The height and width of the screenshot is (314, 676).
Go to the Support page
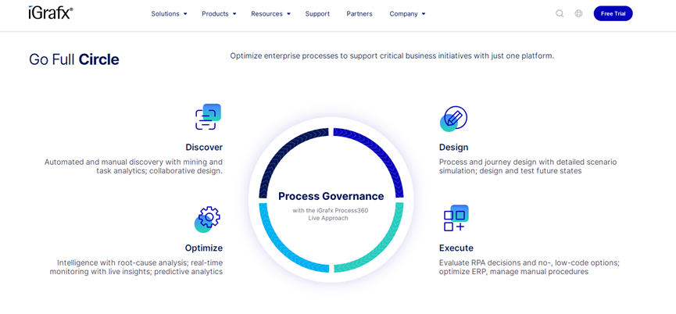[317, 14]
